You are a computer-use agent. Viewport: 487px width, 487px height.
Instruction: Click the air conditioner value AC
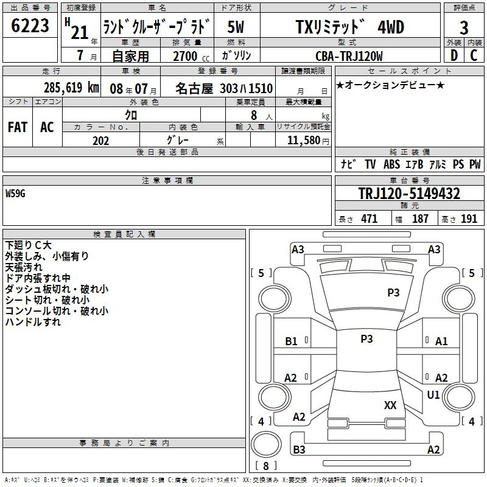point(47,127)
